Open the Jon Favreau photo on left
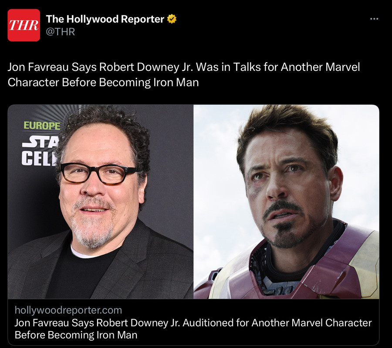 tap(101, 202)
